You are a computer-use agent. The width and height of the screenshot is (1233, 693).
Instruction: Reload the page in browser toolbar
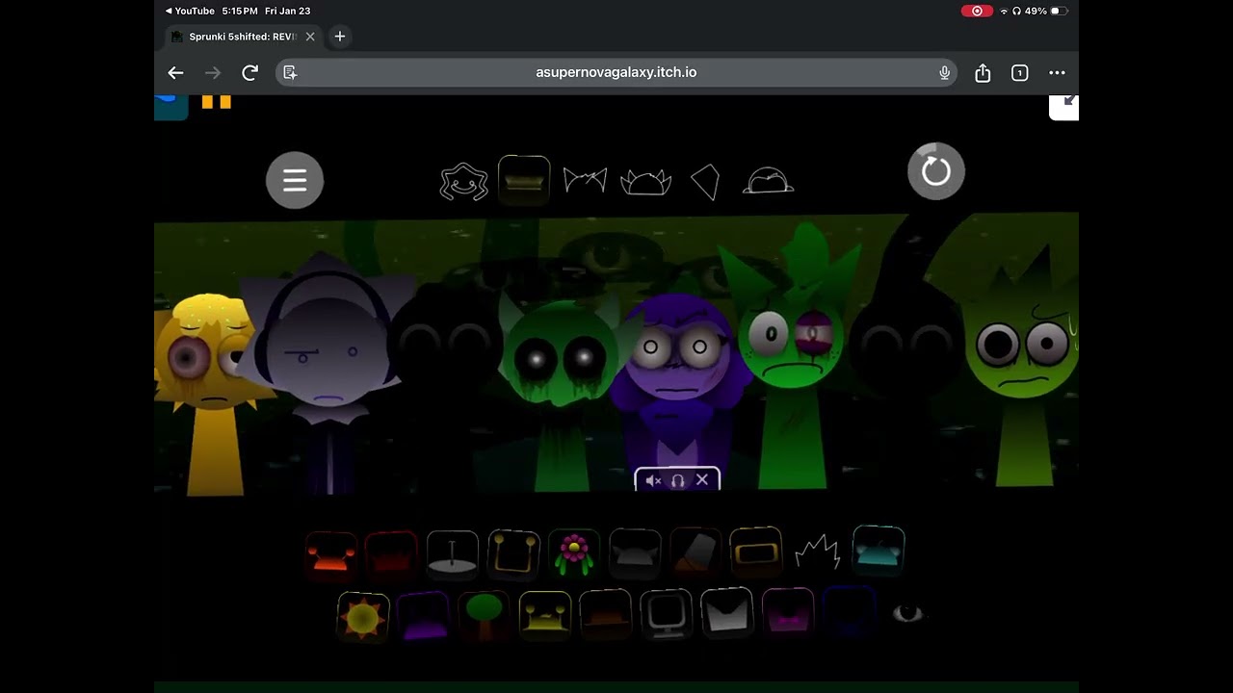(x=249, y=73)
